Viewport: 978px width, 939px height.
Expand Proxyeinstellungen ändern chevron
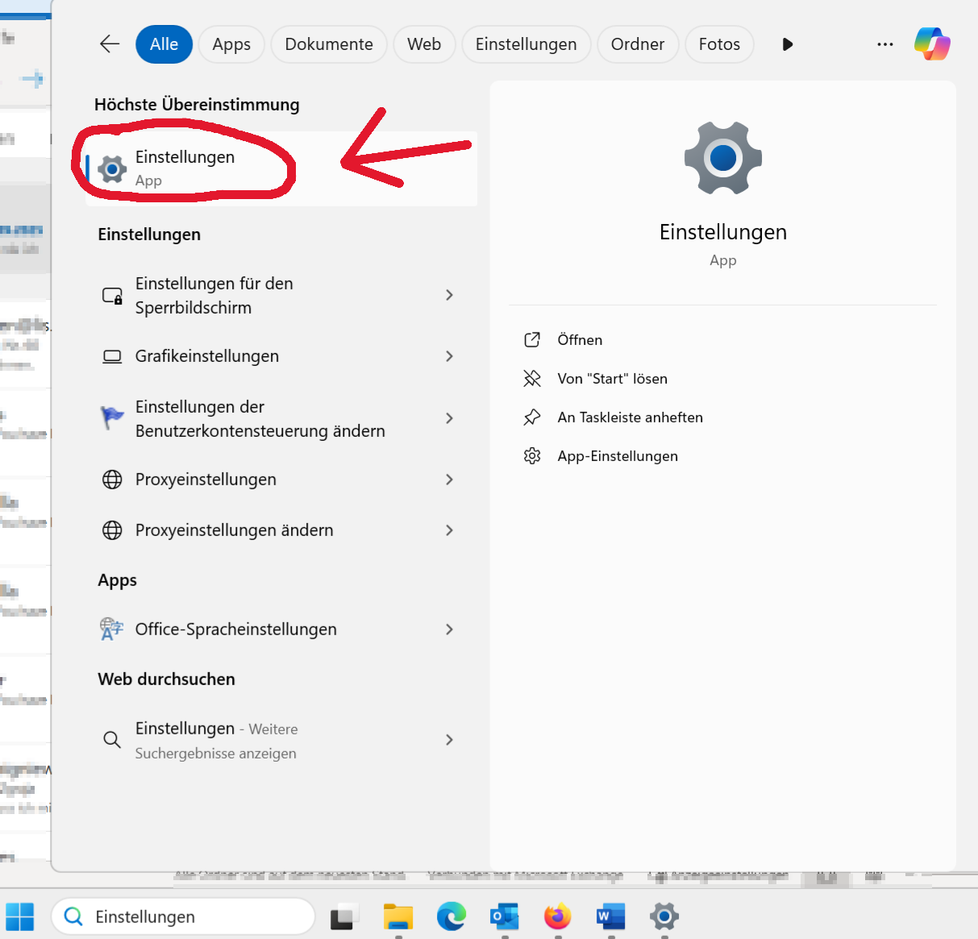point(449,530)
